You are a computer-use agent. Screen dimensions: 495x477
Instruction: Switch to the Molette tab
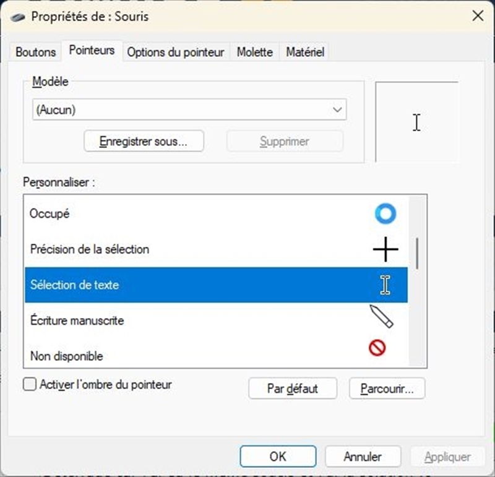254,53
